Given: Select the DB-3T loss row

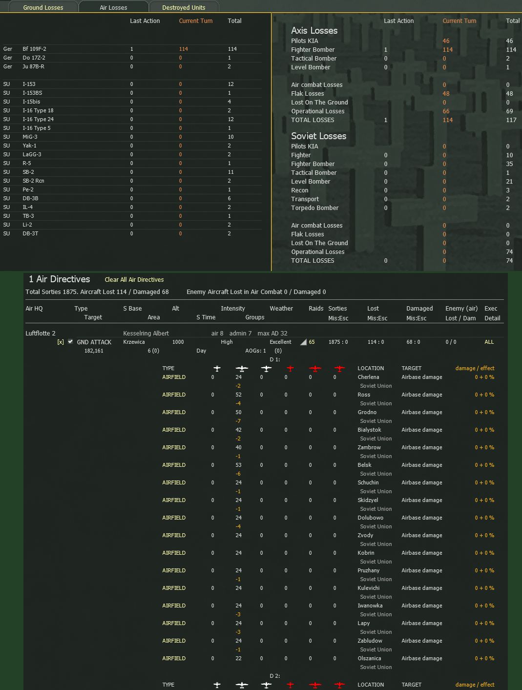Looking at the screenshot, I should point(132,233).
